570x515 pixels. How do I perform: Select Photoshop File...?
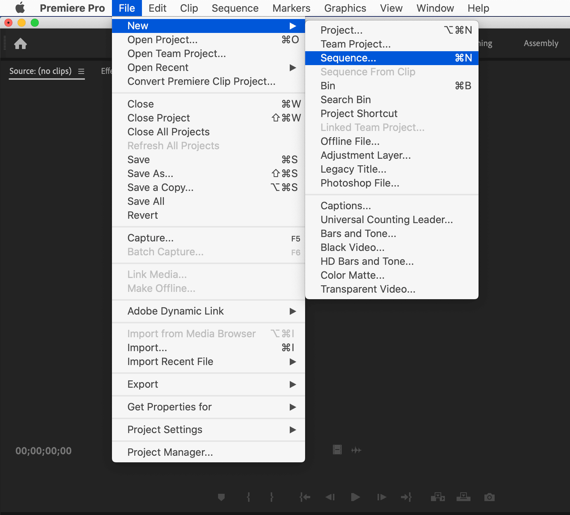click(x=392, y=183)
